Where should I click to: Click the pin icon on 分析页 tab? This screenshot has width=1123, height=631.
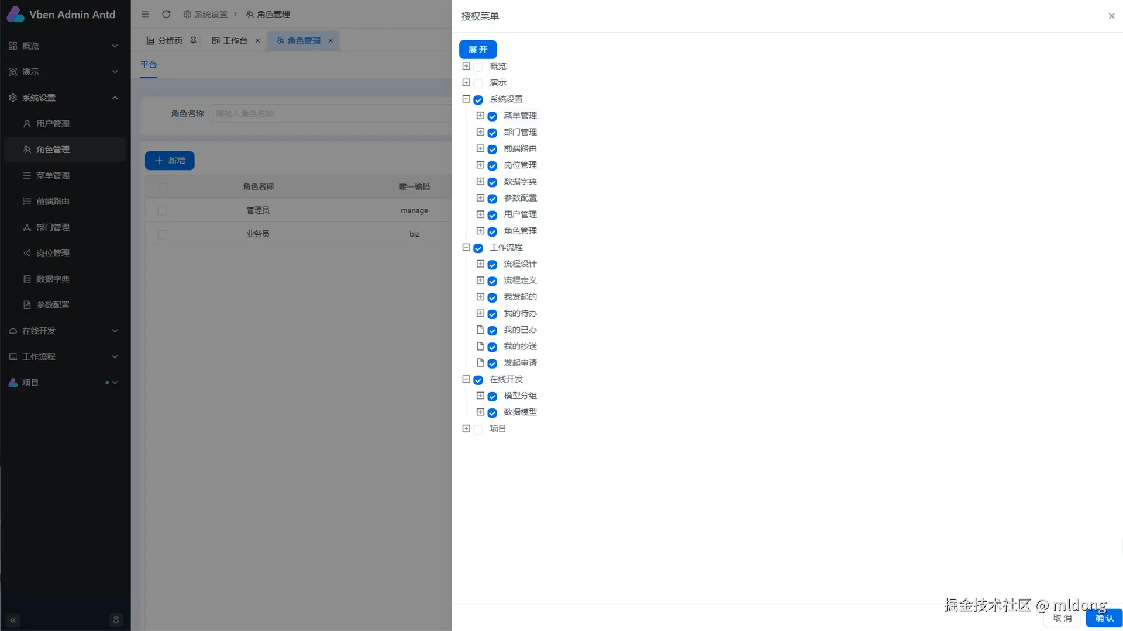[x=193, y=40]
